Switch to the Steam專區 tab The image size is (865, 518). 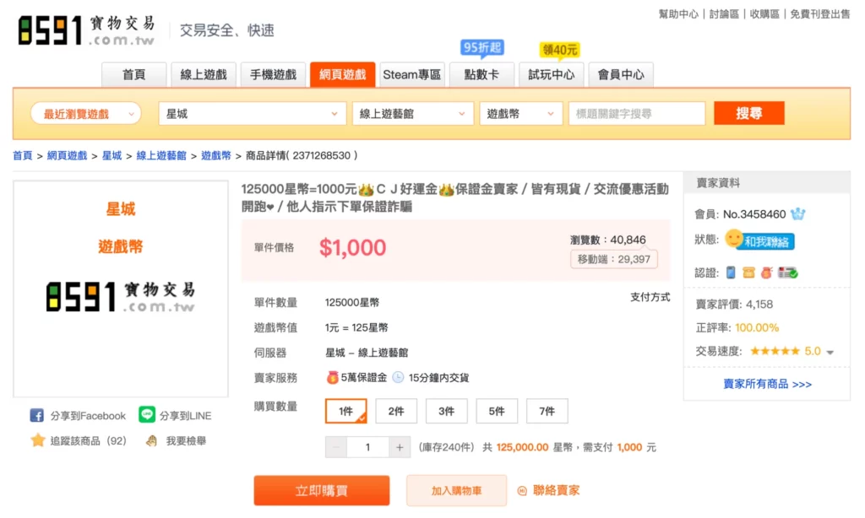pyautogui.click(x=411, y=75)
